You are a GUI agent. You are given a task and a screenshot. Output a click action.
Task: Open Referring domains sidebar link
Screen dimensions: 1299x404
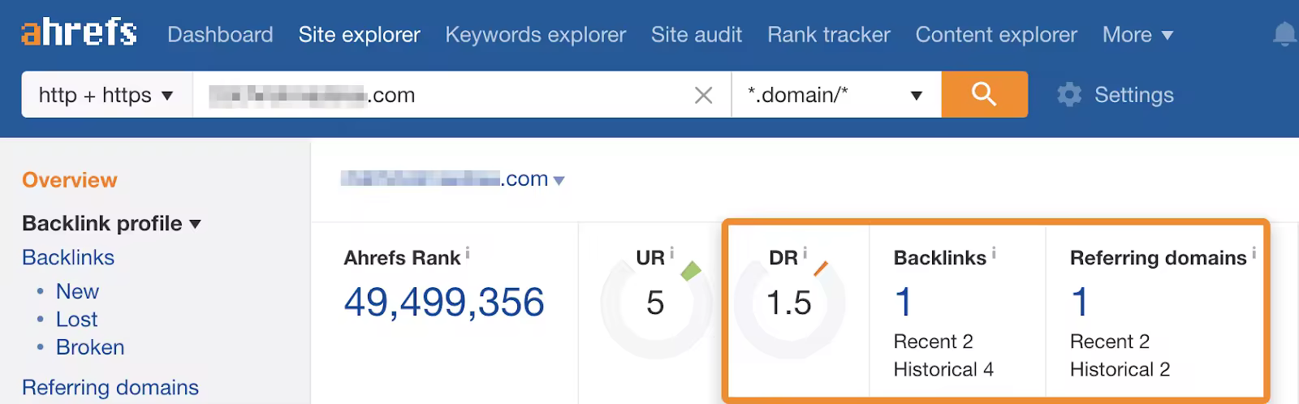[x=110, y=388]
